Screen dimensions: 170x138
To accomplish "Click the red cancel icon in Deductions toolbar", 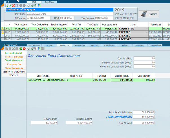I will (24, 49).
